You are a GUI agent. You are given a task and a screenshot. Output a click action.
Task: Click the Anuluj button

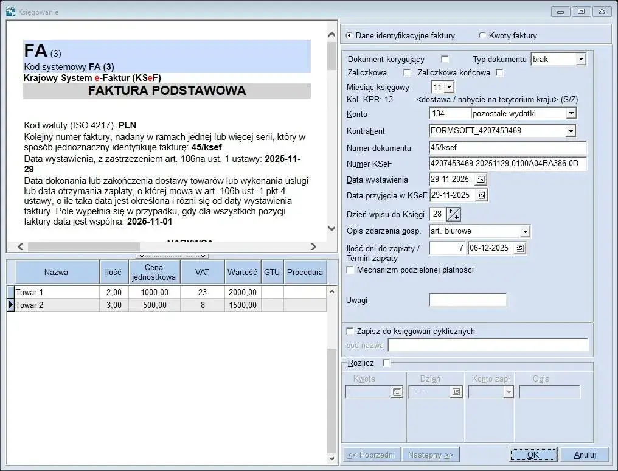point(585,455)
